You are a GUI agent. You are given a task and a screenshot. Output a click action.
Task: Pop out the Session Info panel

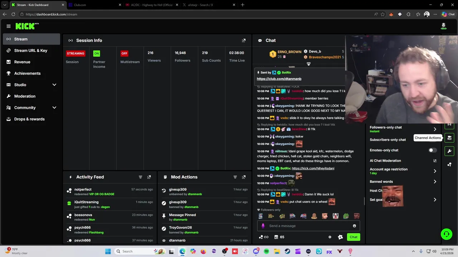244,40
